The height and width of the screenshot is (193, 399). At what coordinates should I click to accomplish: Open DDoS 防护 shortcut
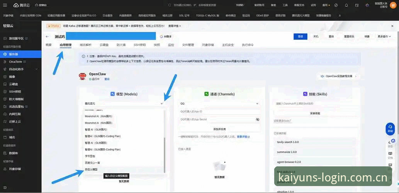(x=263, y=15)
